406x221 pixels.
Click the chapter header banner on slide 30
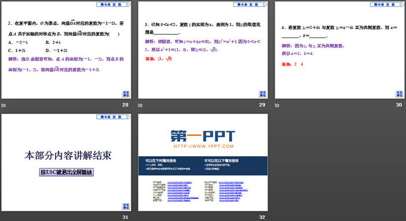tap(387, 5)
